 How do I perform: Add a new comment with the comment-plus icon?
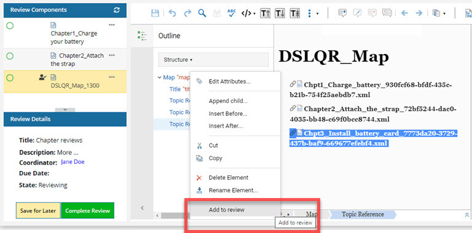coord(342,13)
